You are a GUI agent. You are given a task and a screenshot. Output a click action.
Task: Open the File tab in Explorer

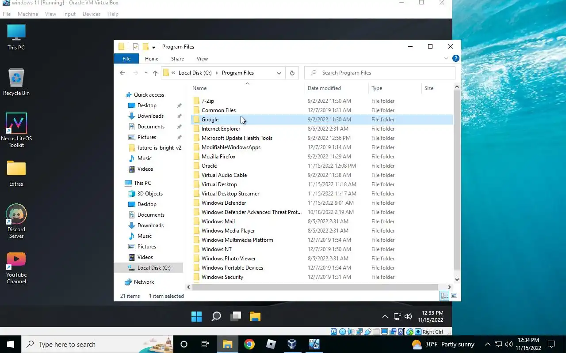pyautogui.click(x=126, y=59)
